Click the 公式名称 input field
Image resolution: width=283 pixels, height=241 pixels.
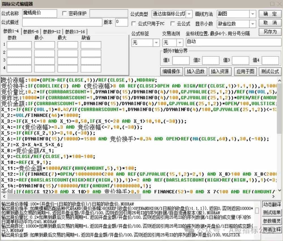(x=40, y=13)
